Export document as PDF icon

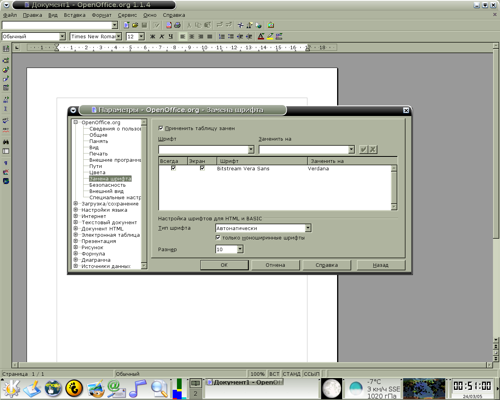tap(169, 25)
